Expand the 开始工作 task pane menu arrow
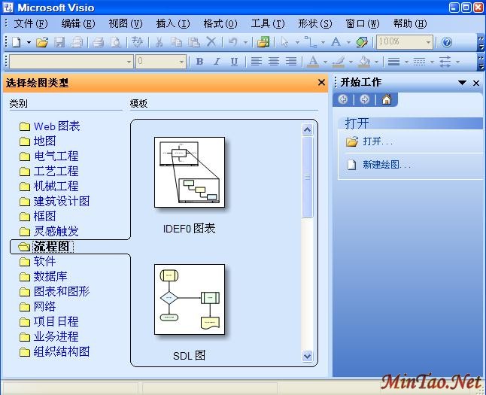Screen dimensions: 486x395 tap(462, 83)
